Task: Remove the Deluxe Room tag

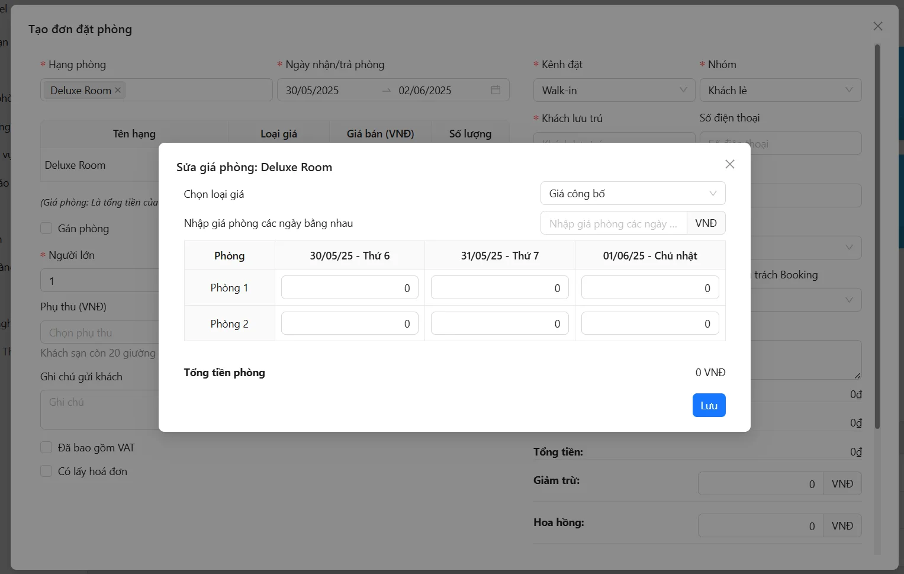Action: click(x=118, y=90)
